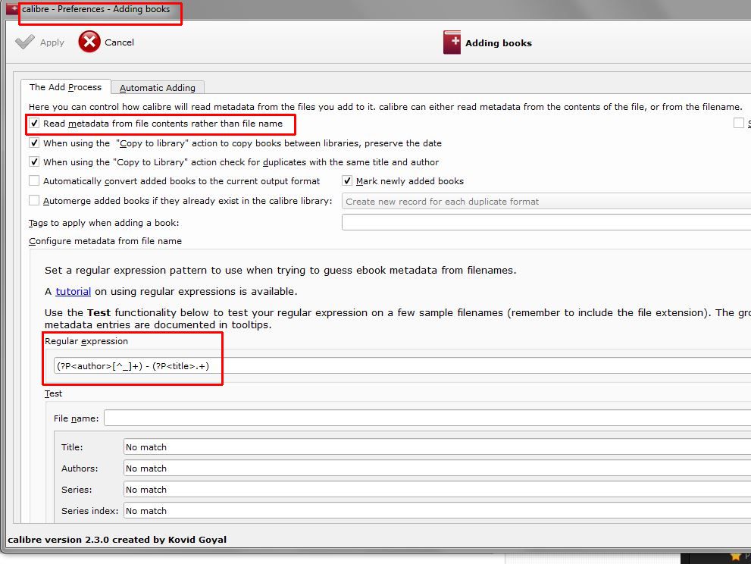Click the Adding books red book icon
Viewport: 751px width, 564px height.
click(452, 42)
